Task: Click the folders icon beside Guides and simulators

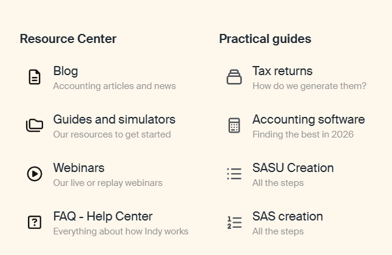Action: (35, 125)
